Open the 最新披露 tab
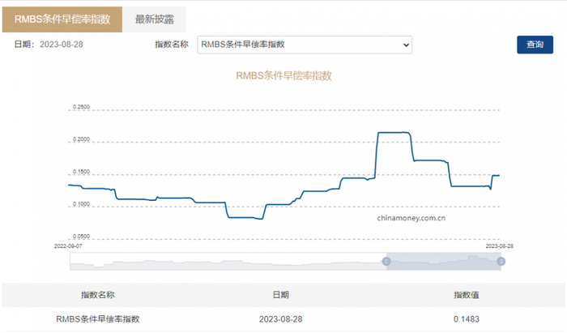 155,19
